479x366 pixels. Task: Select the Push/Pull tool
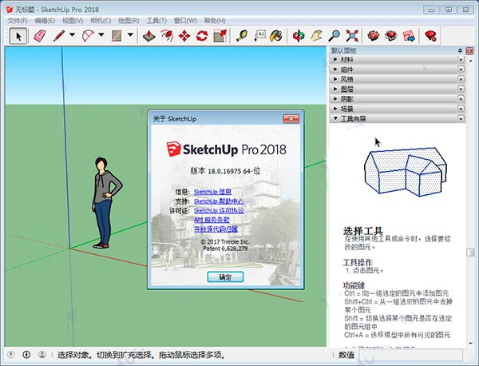point(148,35)
